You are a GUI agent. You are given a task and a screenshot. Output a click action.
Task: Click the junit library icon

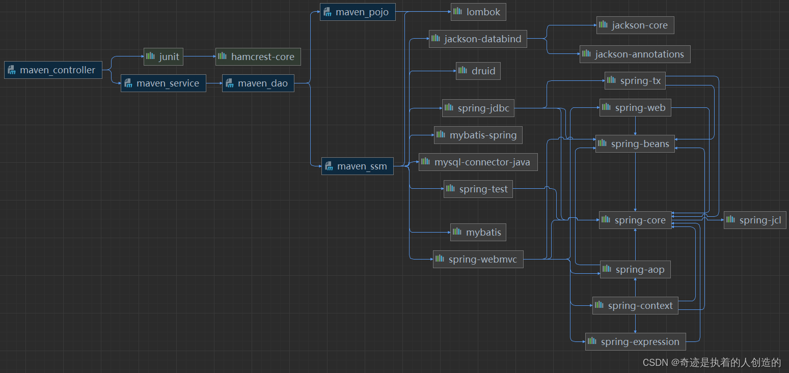(x=150, y=56)
